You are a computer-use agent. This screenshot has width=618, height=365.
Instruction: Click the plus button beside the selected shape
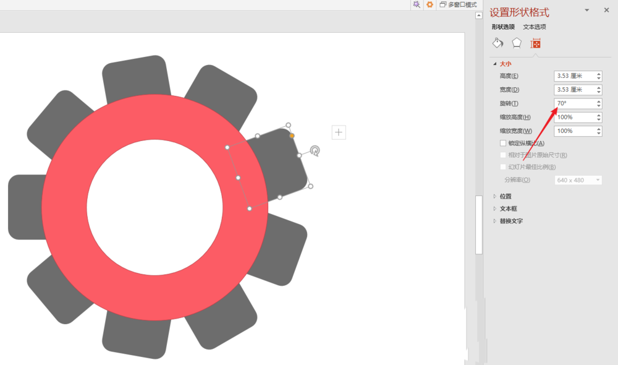339,132
